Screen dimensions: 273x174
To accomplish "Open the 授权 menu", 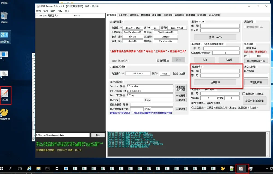I will click(x=60, y=11).
